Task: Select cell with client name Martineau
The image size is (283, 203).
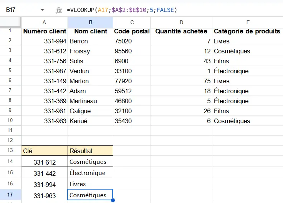Action: tap(90, 101)
